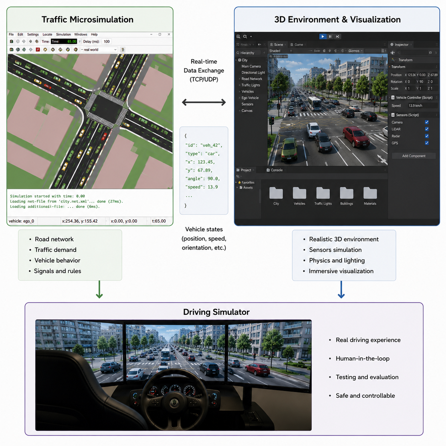Open the Buildings folder in the Project panel
Viewport: 446px width, 446px height.
coord(346,193)
